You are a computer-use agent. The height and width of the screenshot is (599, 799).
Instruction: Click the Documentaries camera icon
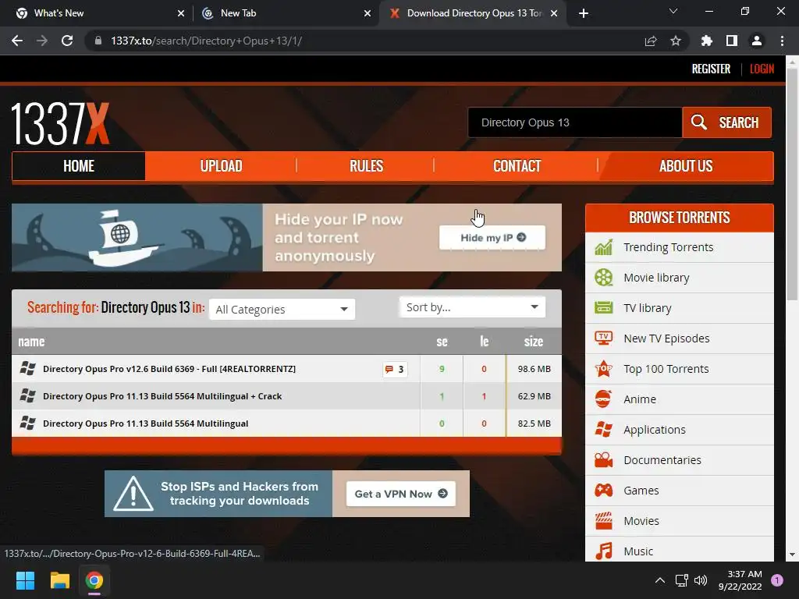603,460
